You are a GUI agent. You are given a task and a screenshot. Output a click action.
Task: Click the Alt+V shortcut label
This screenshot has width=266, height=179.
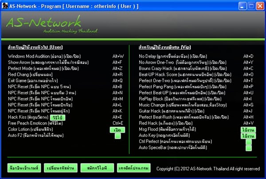[x=248, y=123]
